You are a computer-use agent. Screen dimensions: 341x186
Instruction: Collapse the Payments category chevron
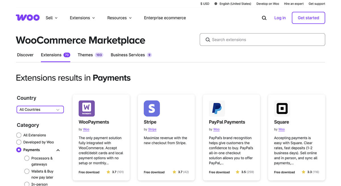coord(58,150)
